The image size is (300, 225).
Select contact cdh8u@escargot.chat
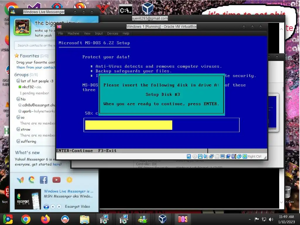[x=37, y=105]
